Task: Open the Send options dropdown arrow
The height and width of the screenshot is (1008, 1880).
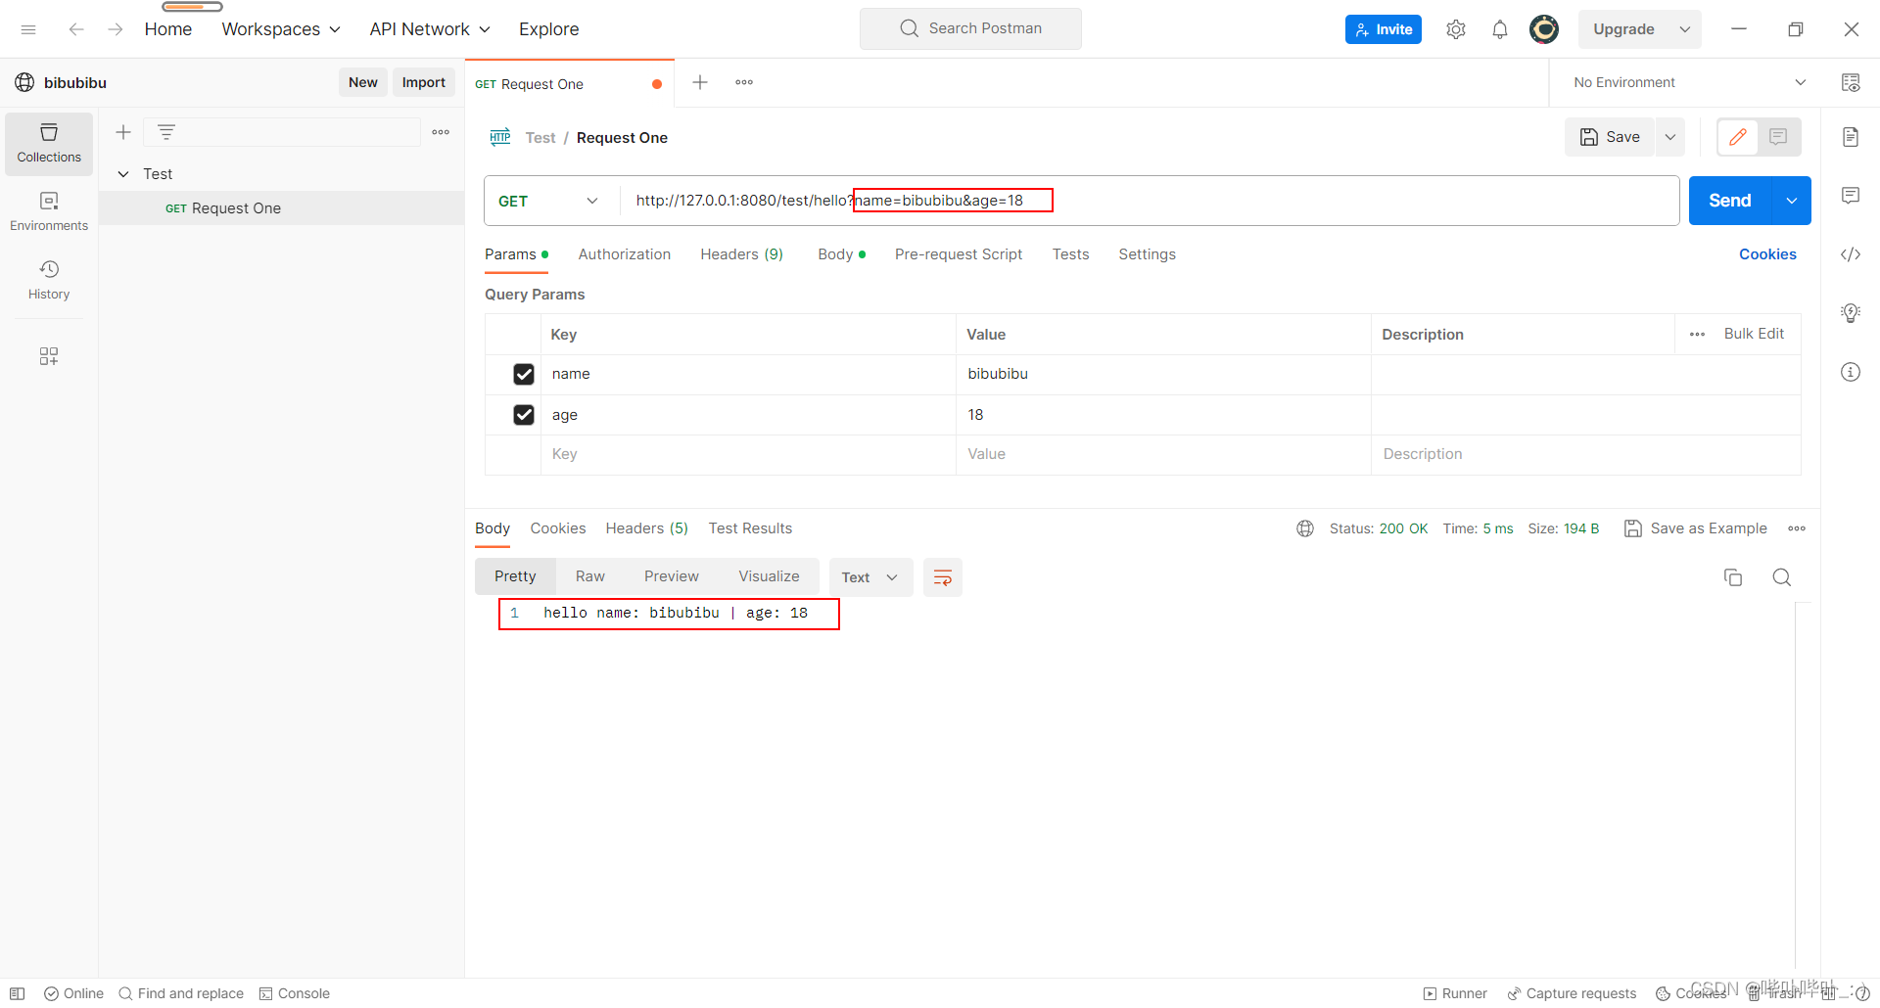Action: tap(1792, 201)
